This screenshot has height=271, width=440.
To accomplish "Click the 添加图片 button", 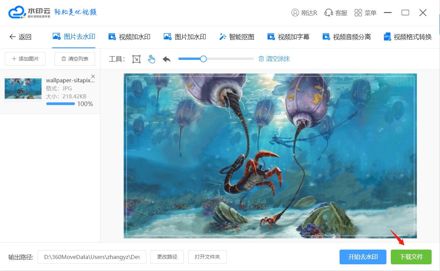I will (25, 59).
